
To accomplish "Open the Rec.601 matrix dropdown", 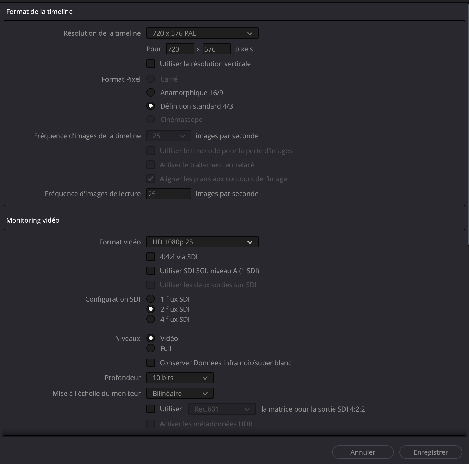I will coord(222,409).
